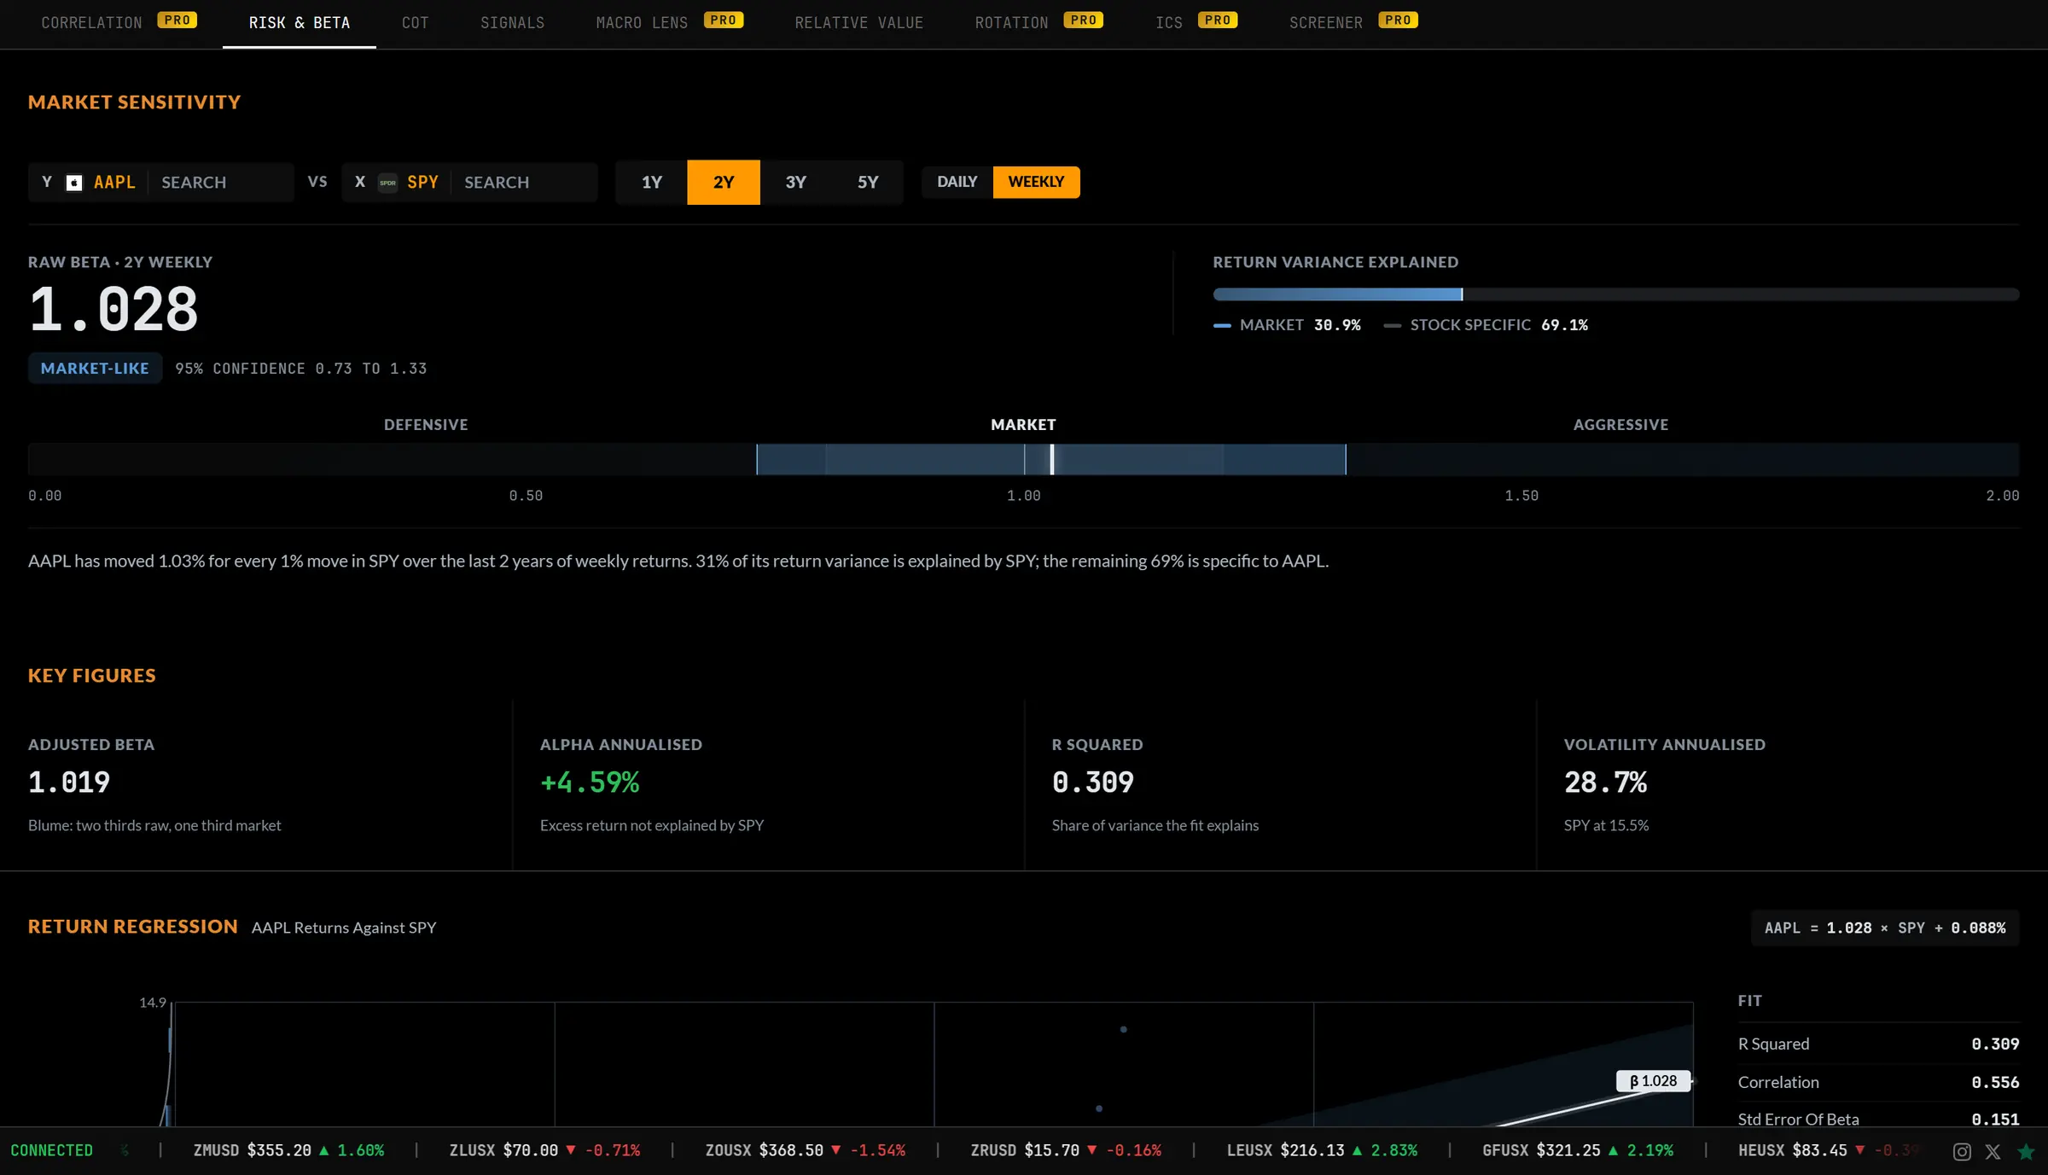
Task: Click the CONNECTED status text
Action: click(x=52, y=1151)
